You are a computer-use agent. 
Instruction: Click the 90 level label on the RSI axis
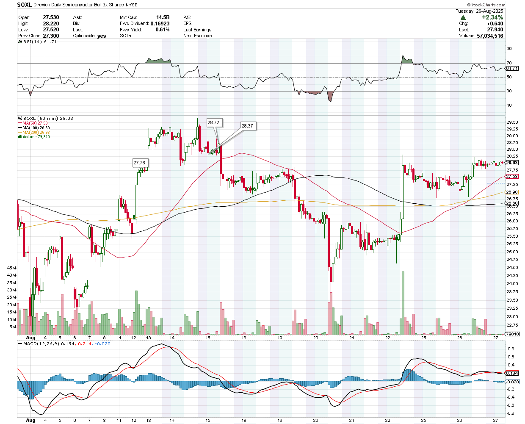click(x=509, y=49)
